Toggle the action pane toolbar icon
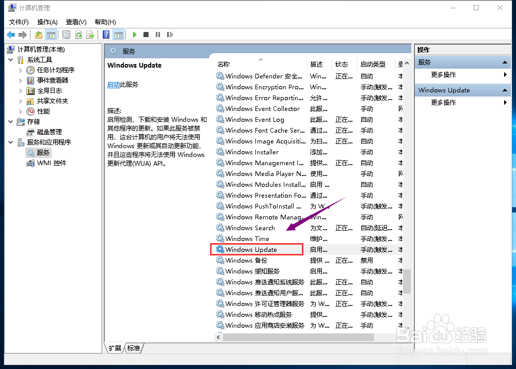516x369 pixels. point(119,35)
